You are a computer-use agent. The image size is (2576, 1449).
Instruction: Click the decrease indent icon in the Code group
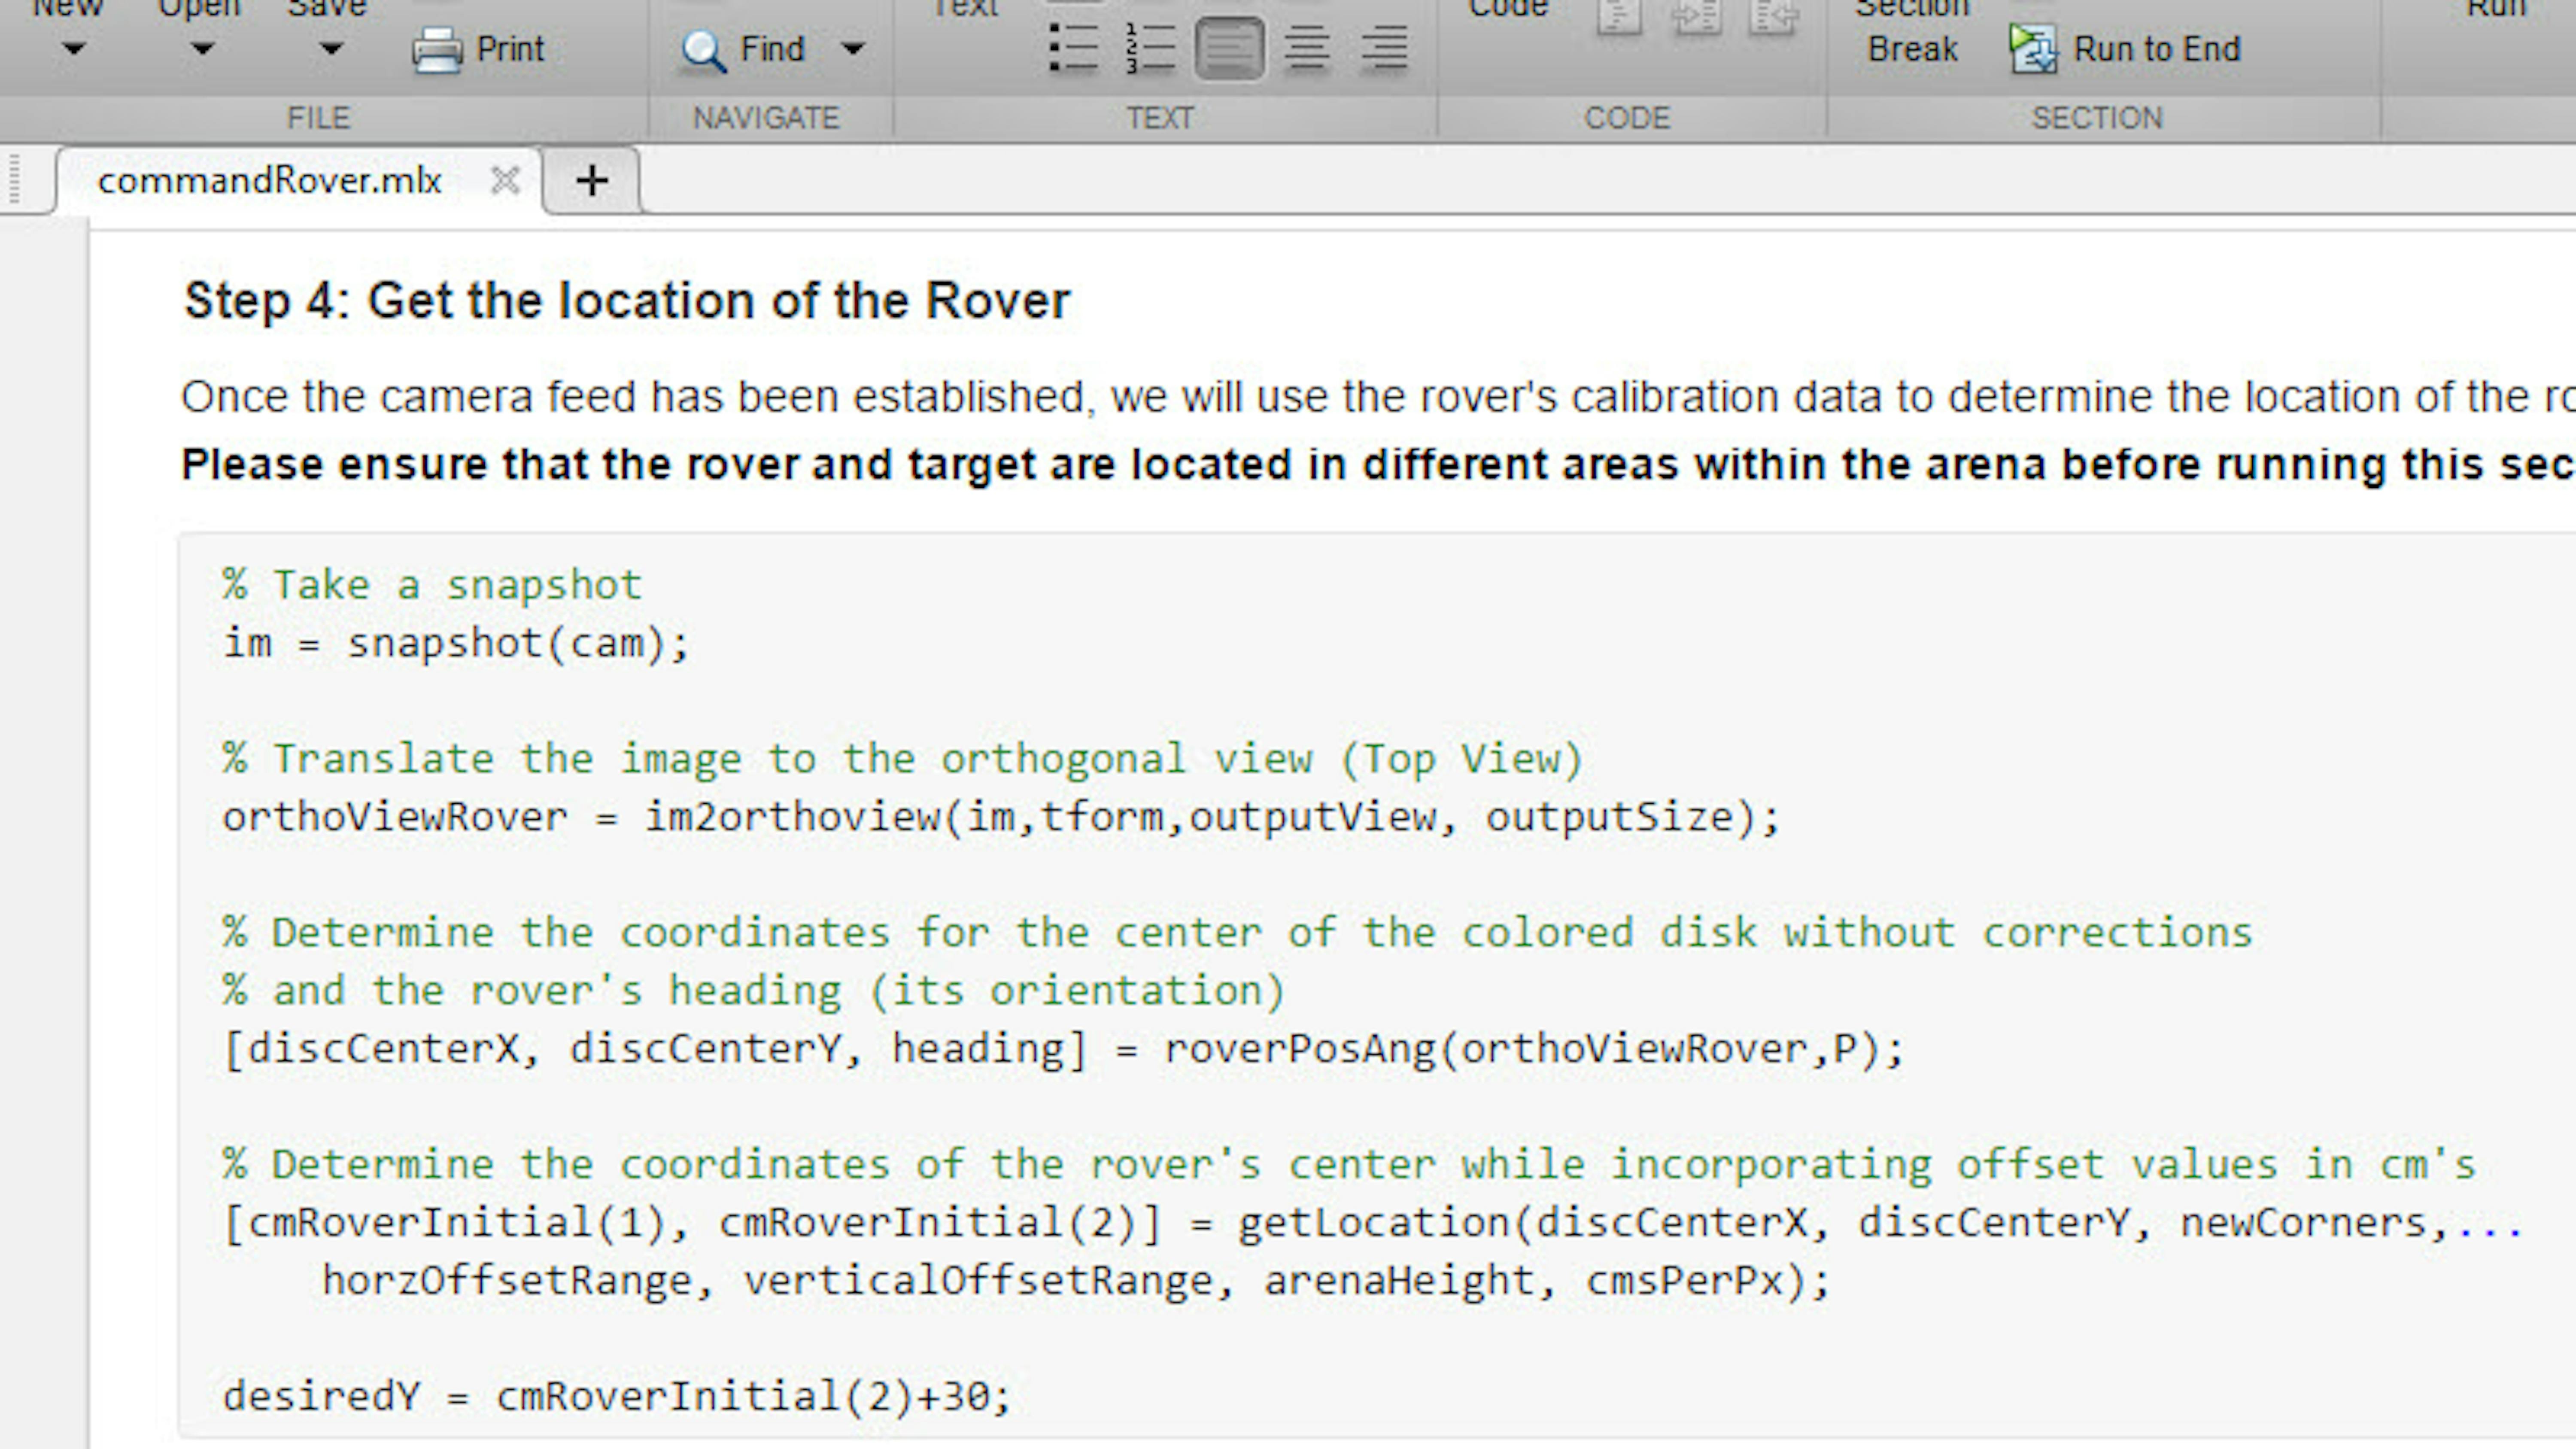[x=1773, y=16]
